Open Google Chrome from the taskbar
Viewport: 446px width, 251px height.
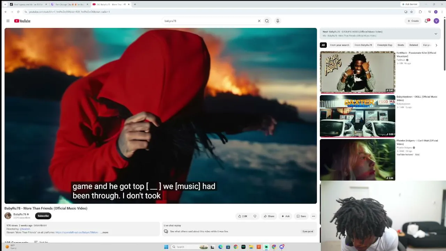[236, 247]
